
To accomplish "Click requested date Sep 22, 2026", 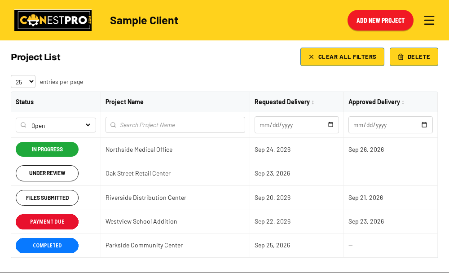I will 273,221.
